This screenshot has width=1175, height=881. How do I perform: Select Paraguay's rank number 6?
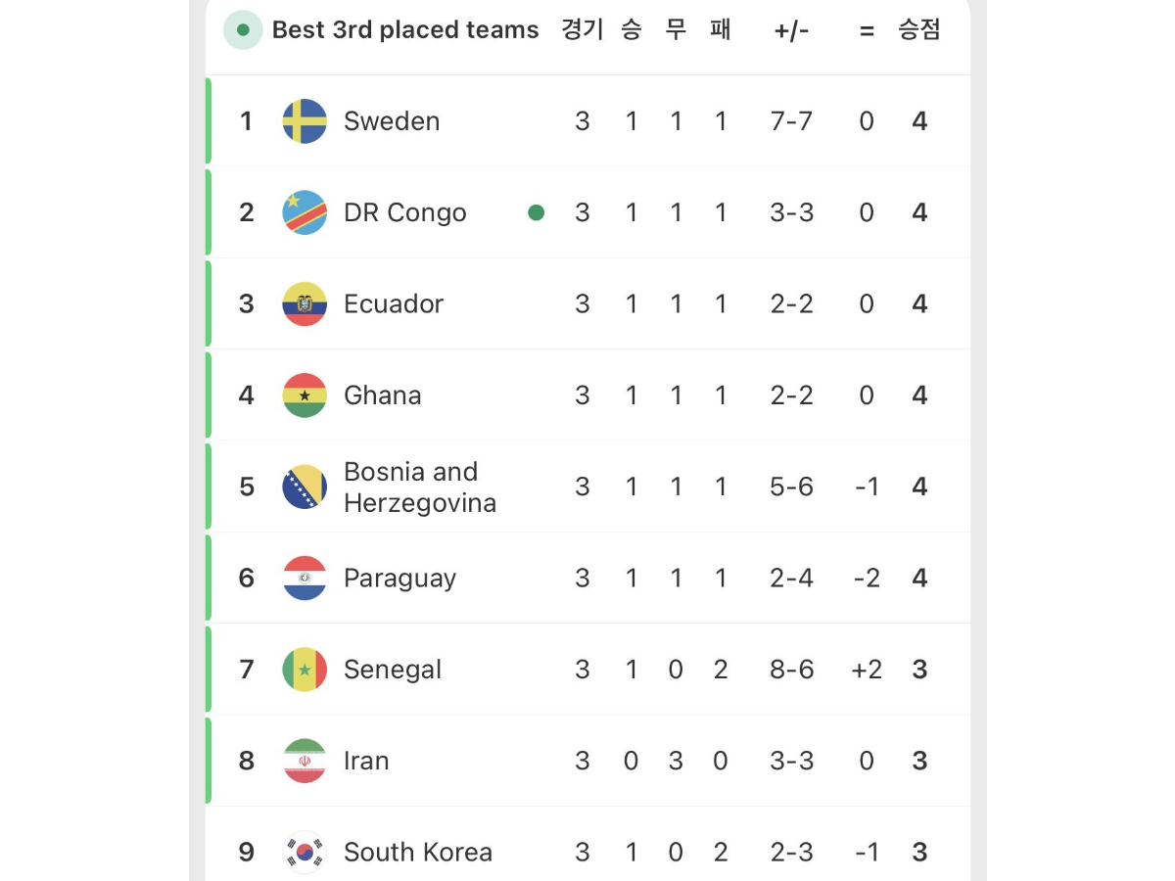pyautogui.click(x=247, y=578)
